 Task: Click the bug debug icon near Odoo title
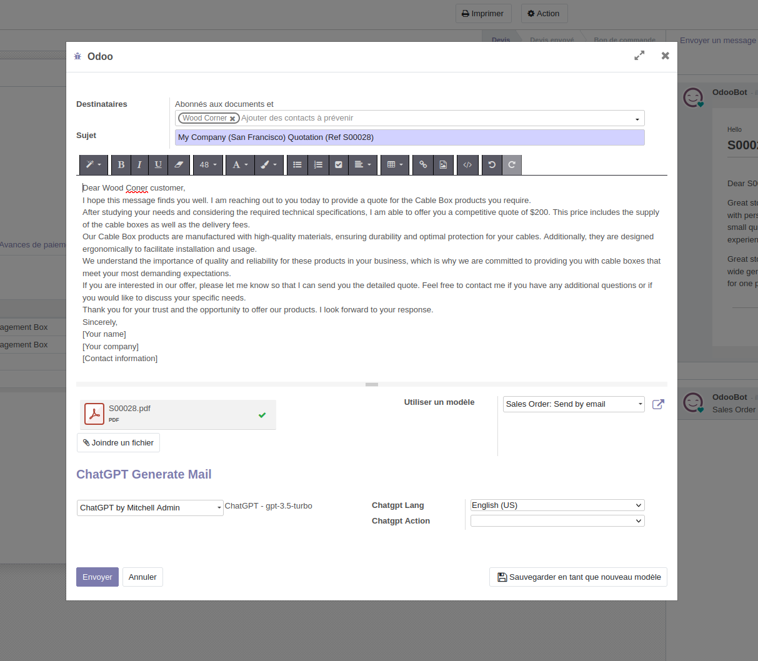(x=77, y=56)
